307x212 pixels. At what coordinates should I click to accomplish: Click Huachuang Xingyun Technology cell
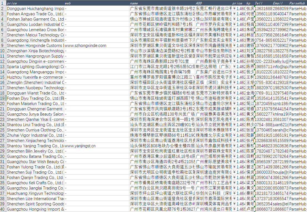click(x=35, y=193)
